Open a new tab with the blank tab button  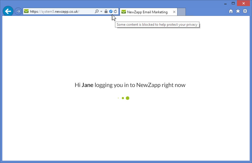pos(181,12)
